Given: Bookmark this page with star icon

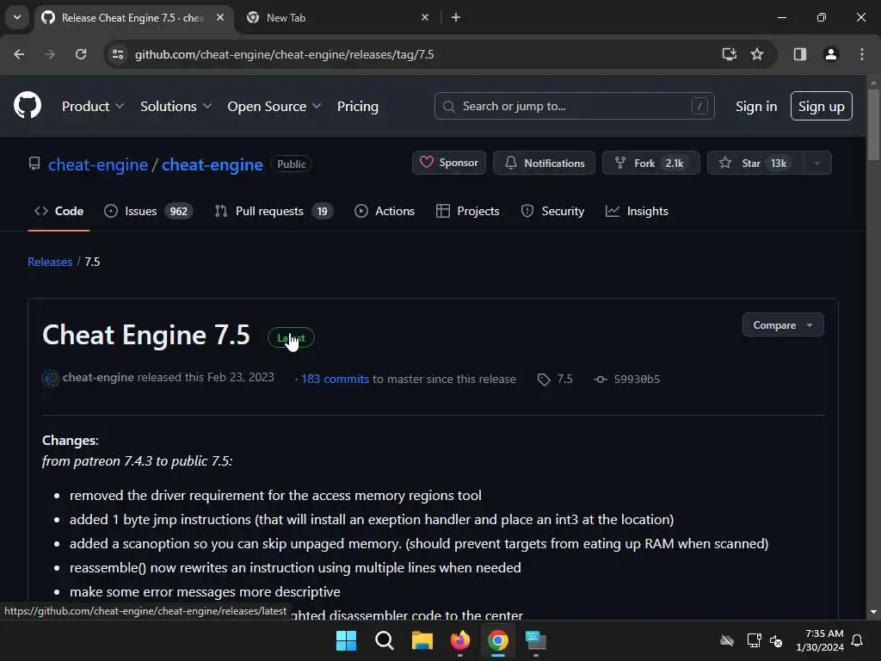Looking at the screenshot, I should [x=757, y=54].
